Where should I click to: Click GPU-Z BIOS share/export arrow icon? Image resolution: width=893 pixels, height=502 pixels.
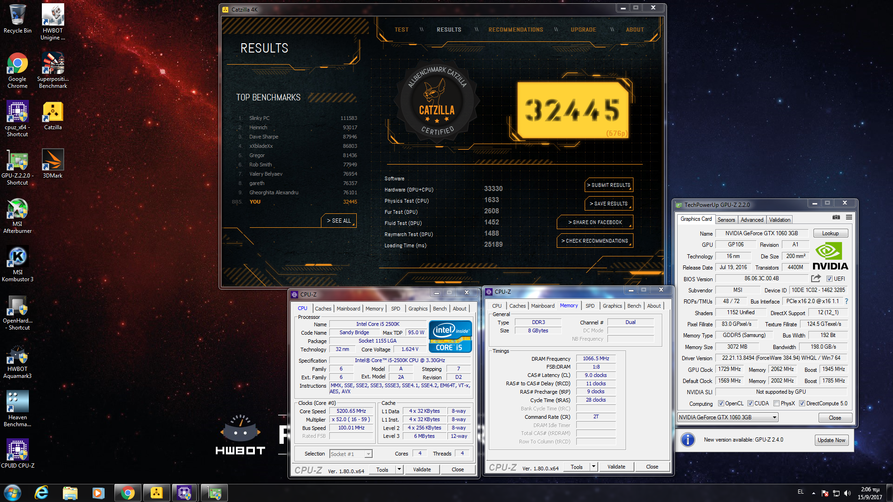(816, 278)
